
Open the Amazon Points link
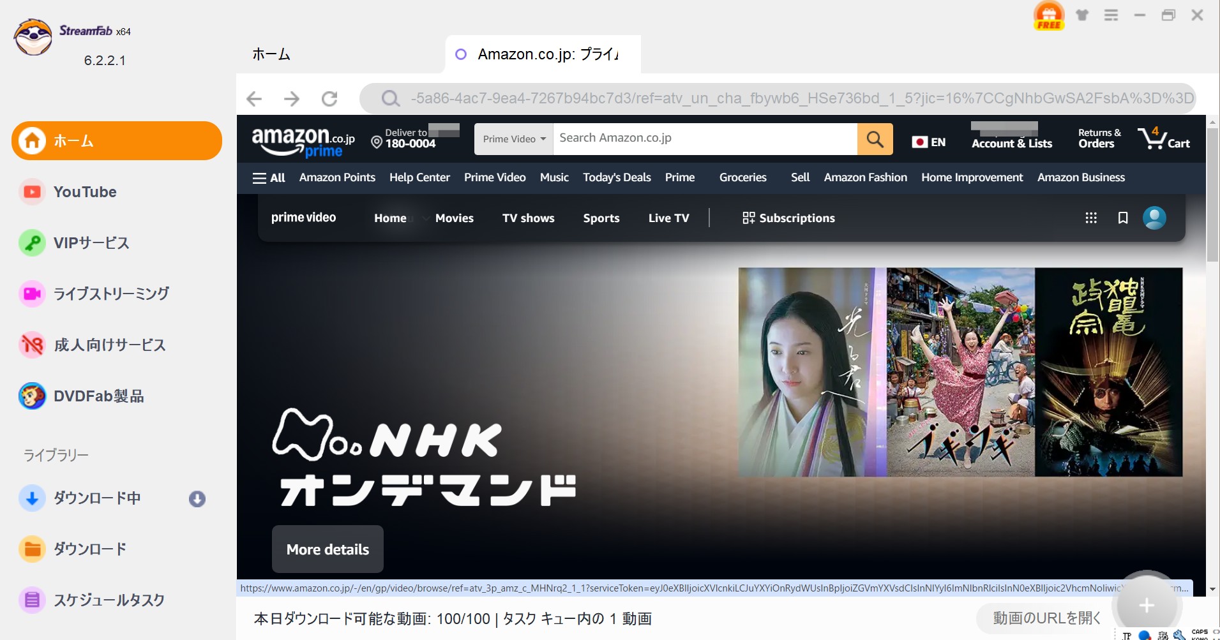point(337,178)
